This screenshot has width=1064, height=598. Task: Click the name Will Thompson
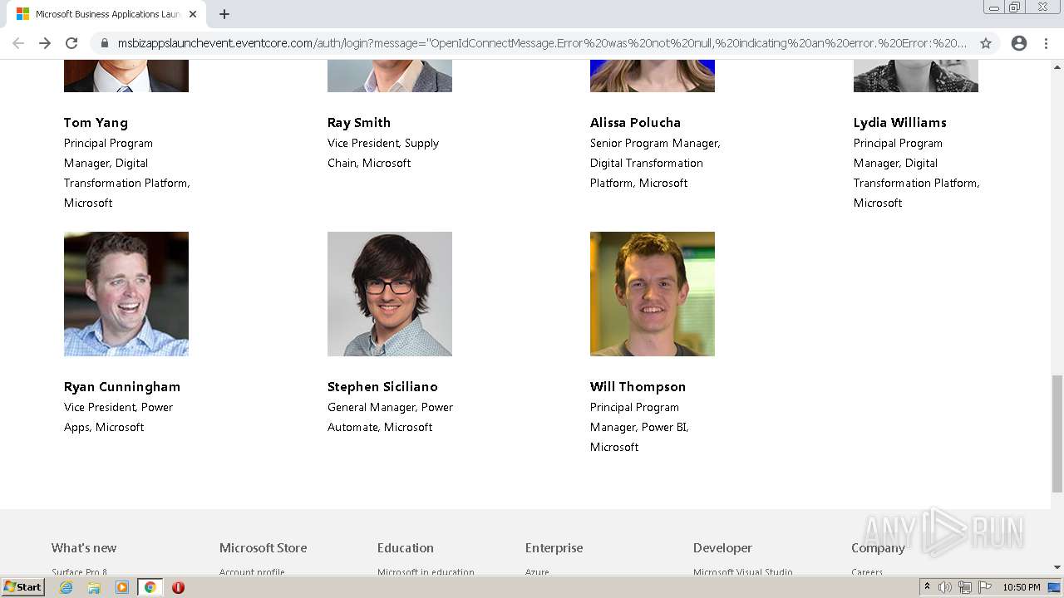click(638, 387)
